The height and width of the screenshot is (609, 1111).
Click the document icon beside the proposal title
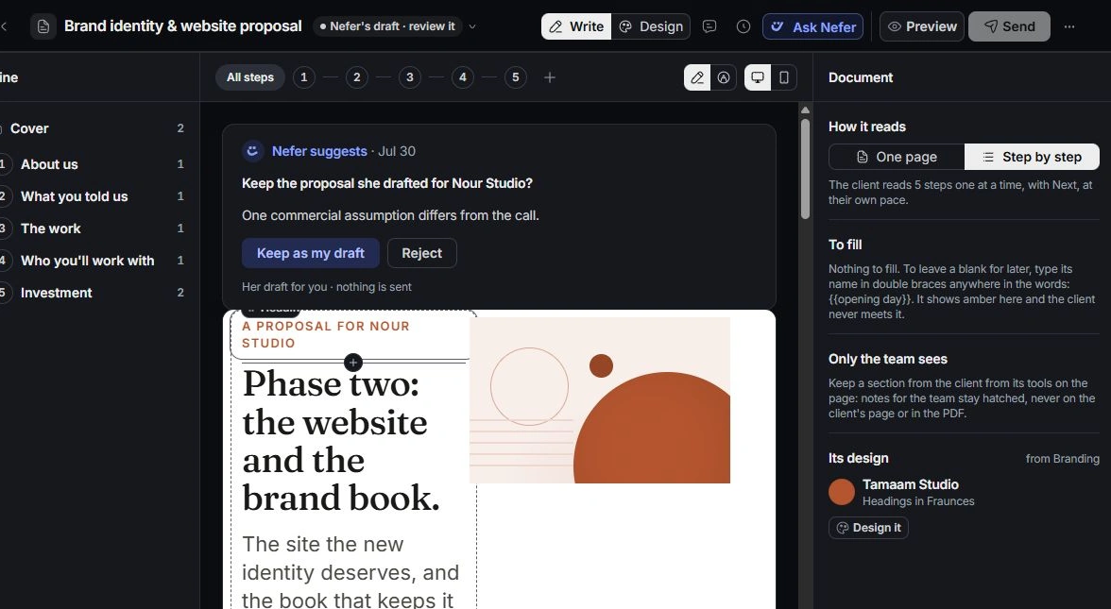[x=43, y=26]
